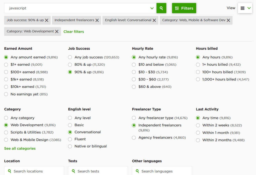Select Any hours billed option
Screen dimensions: 256x175
pos(198,57)
